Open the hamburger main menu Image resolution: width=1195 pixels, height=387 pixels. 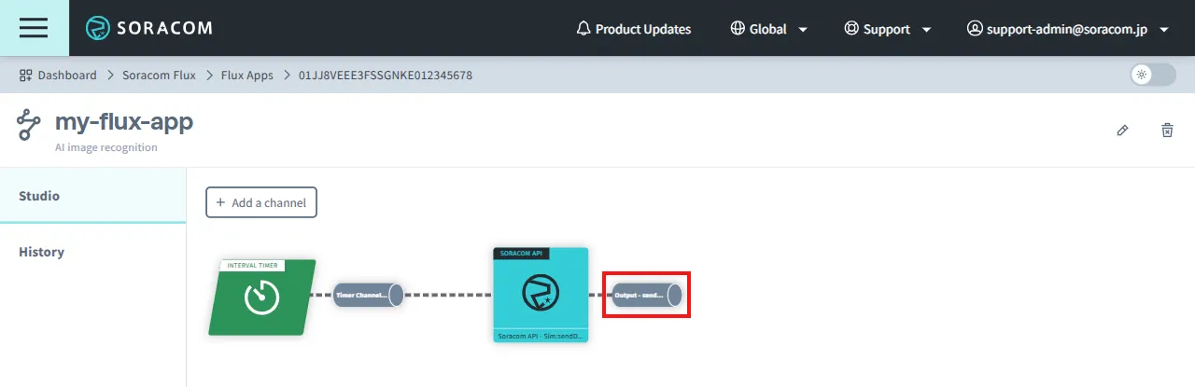[x=34, y=28]
